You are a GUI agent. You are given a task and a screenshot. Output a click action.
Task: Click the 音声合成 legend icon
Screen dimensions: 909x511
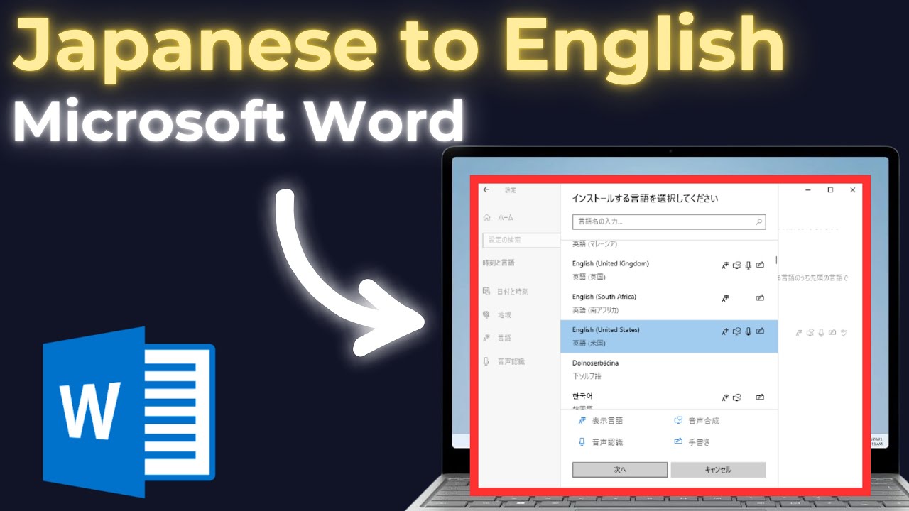(x=678, y=420)
